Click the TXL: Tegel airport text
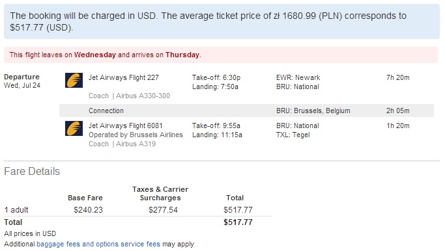This screenshot has height=251, width=445. (x=293, y=135)
